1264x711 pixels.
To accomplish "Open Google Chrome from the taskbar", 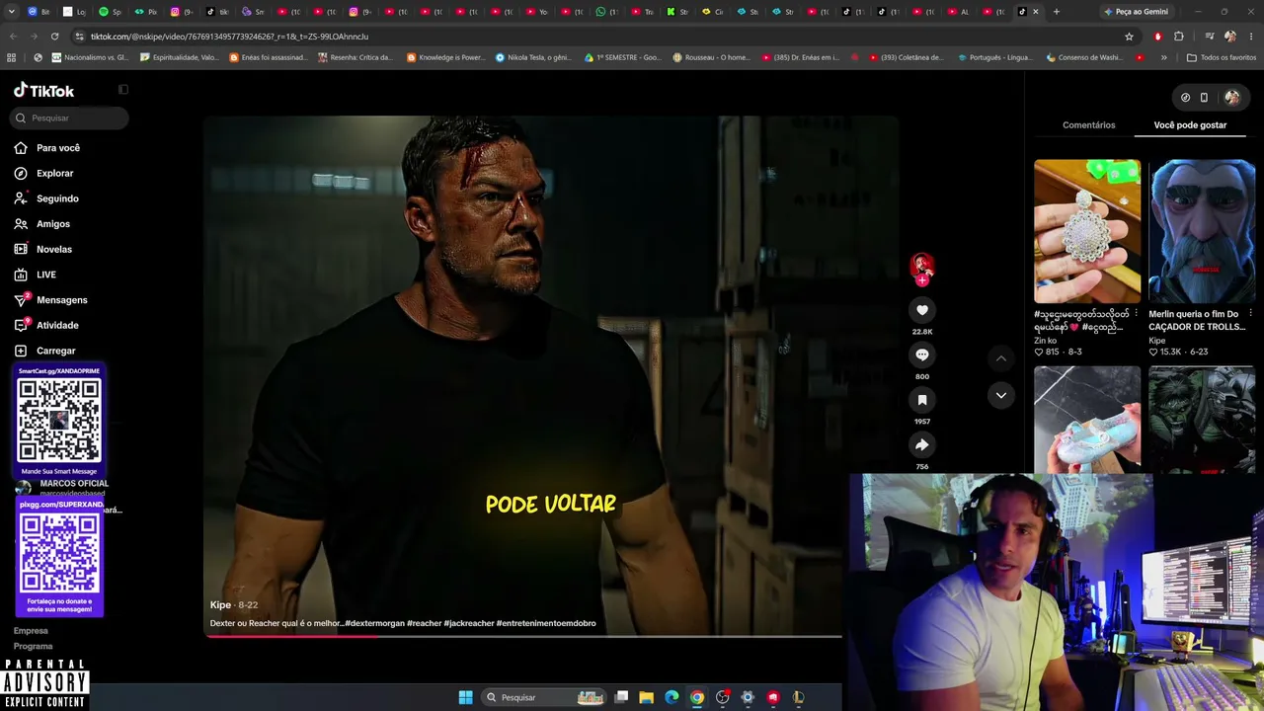I will (x=697, y=697).
